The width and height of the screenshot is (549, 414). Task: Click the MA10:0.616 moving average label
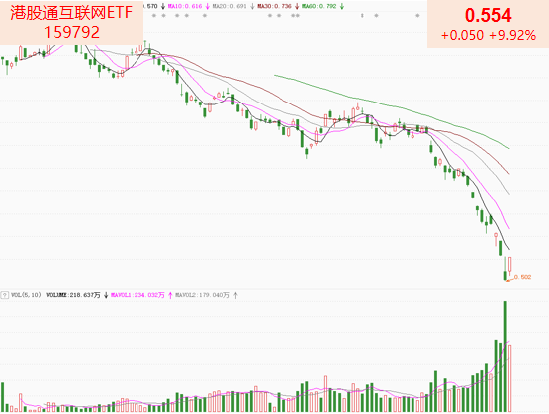pos(185,6)
